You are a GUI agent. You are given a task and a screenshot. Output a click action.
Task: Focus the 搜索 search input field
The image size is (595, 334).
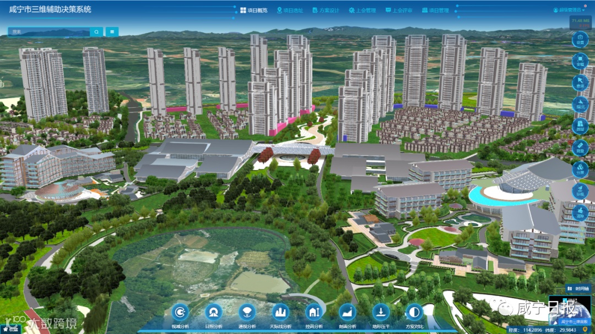[x=49, y=32]
